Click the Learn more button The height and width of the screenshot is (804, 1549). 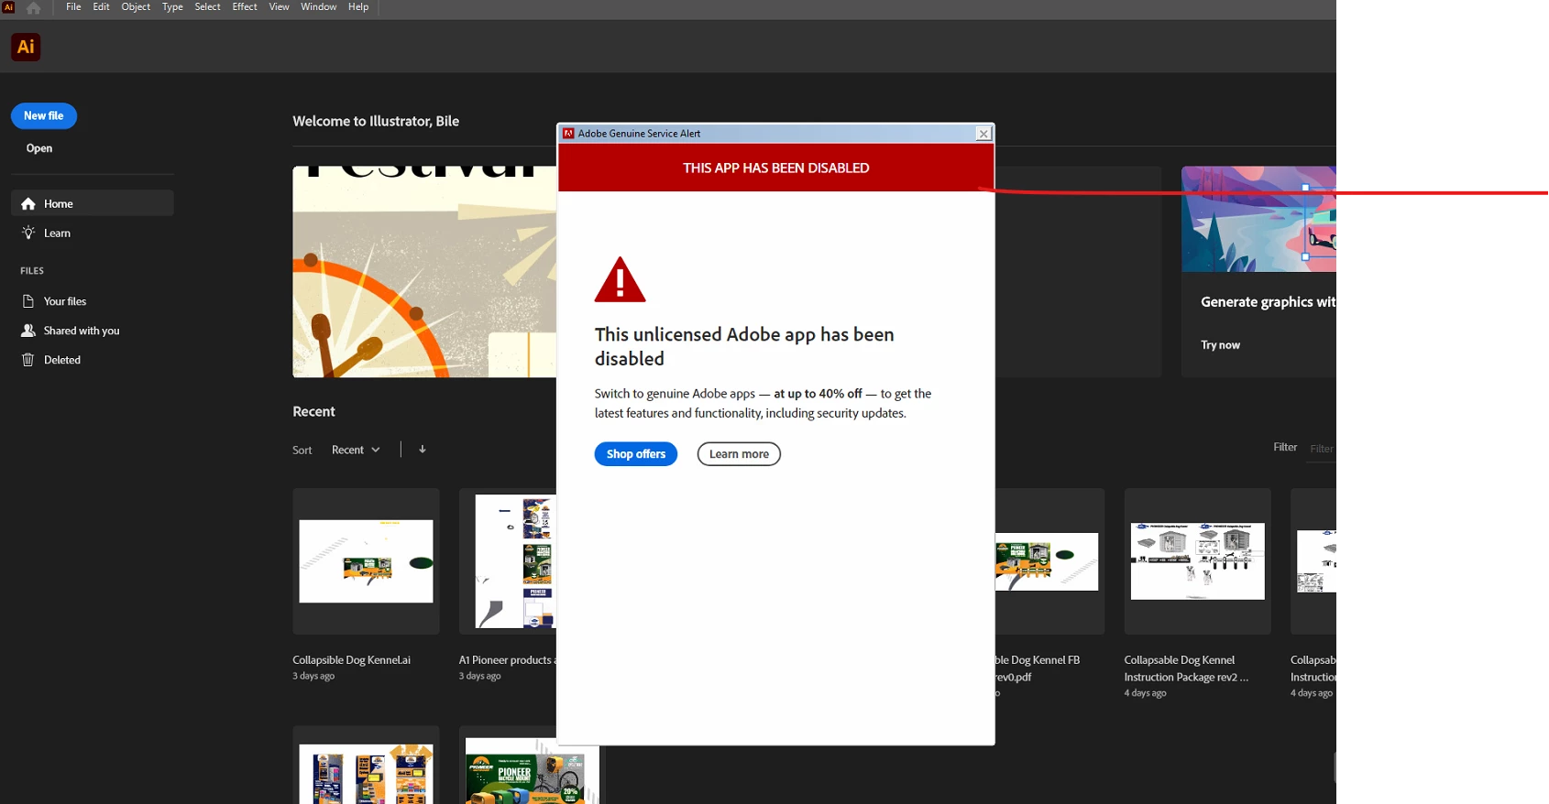point(739,454)
